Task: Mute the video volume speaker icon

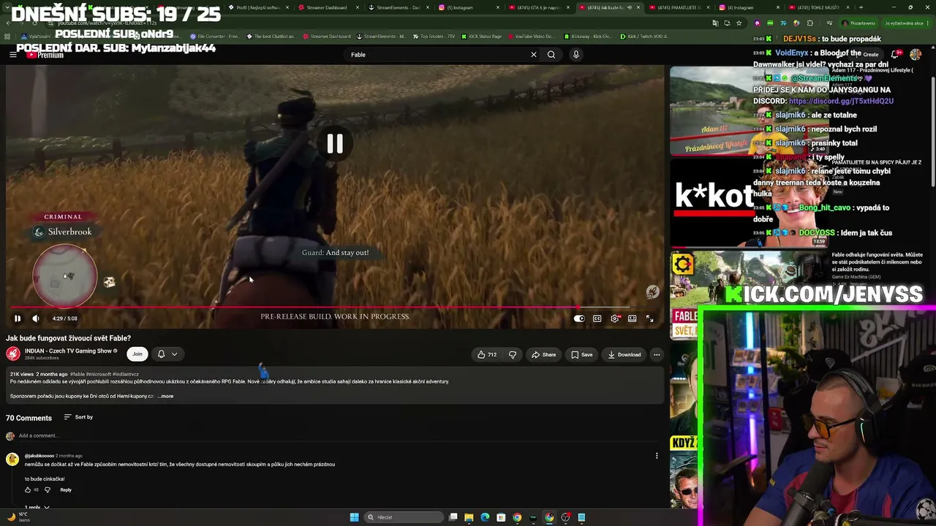Action: point(36,319)
